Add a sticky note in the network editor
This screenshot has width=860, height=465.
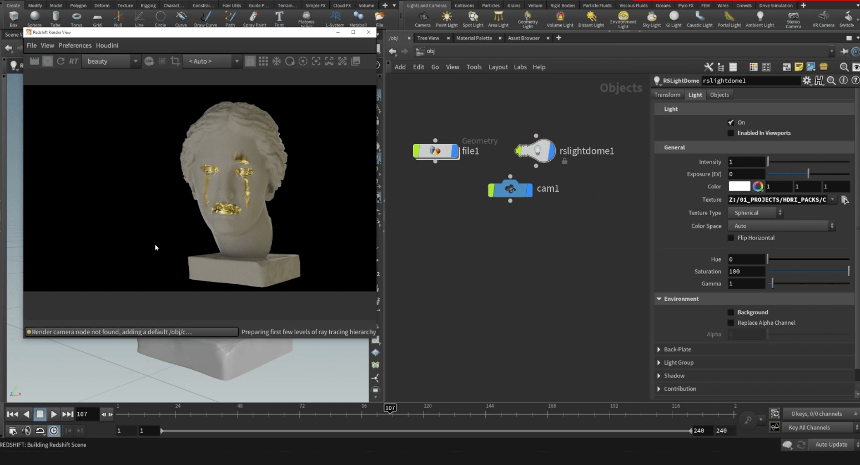point(798,67)
